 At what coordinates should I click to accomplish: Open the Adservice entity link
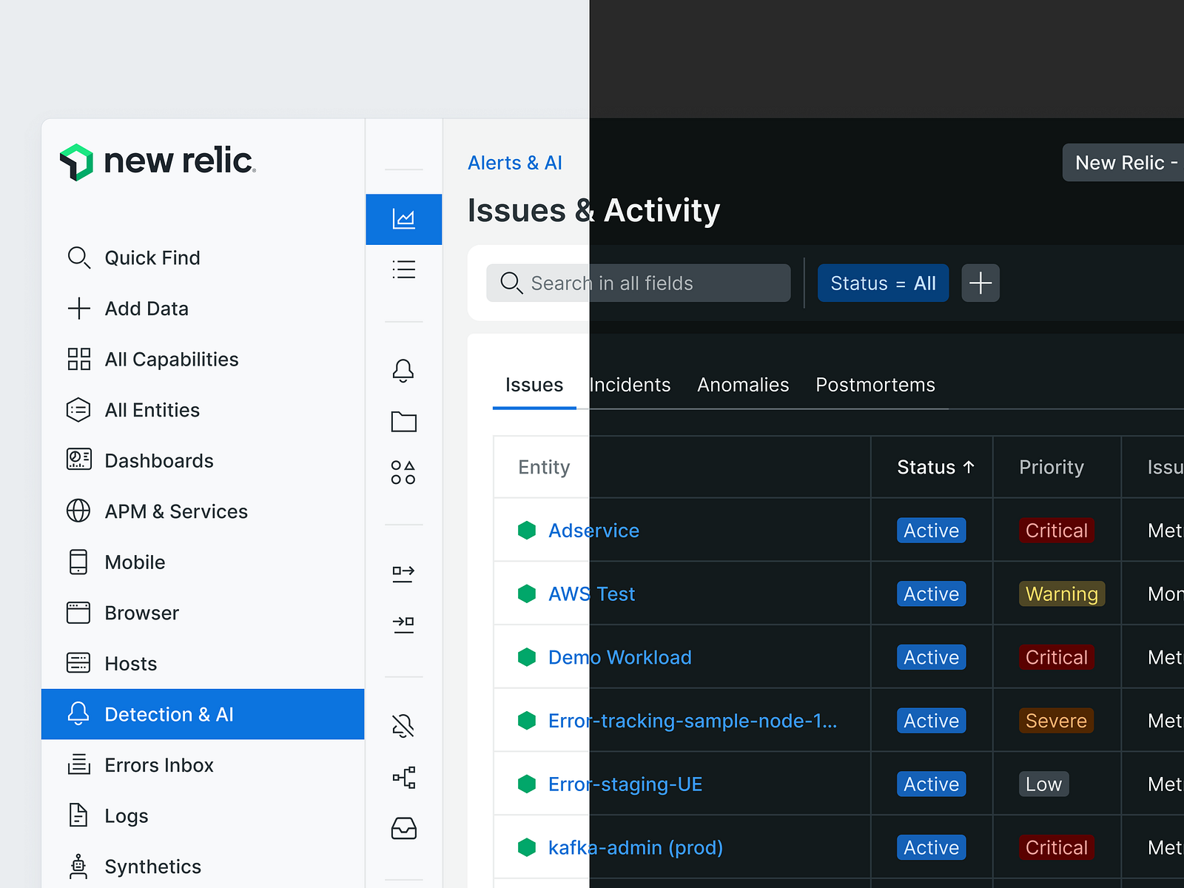593,531
